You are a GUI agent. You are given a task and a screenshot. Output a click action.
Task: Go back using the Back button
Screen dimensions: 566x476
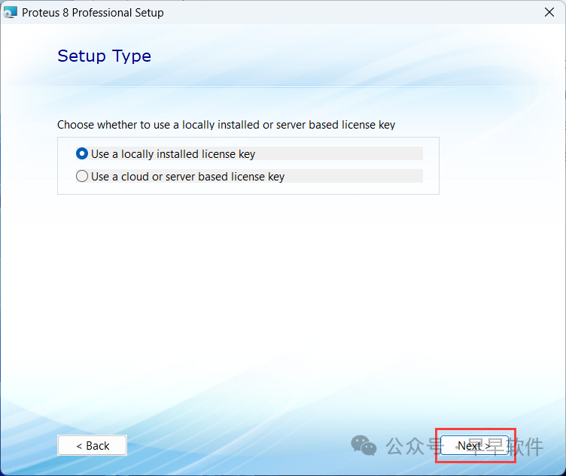[92, 445]
